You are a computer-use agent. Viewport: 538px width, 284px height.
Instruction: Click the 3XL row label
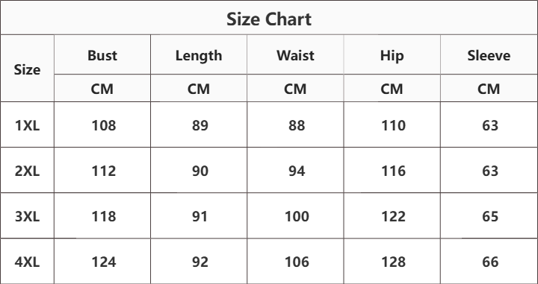[27, 216]
